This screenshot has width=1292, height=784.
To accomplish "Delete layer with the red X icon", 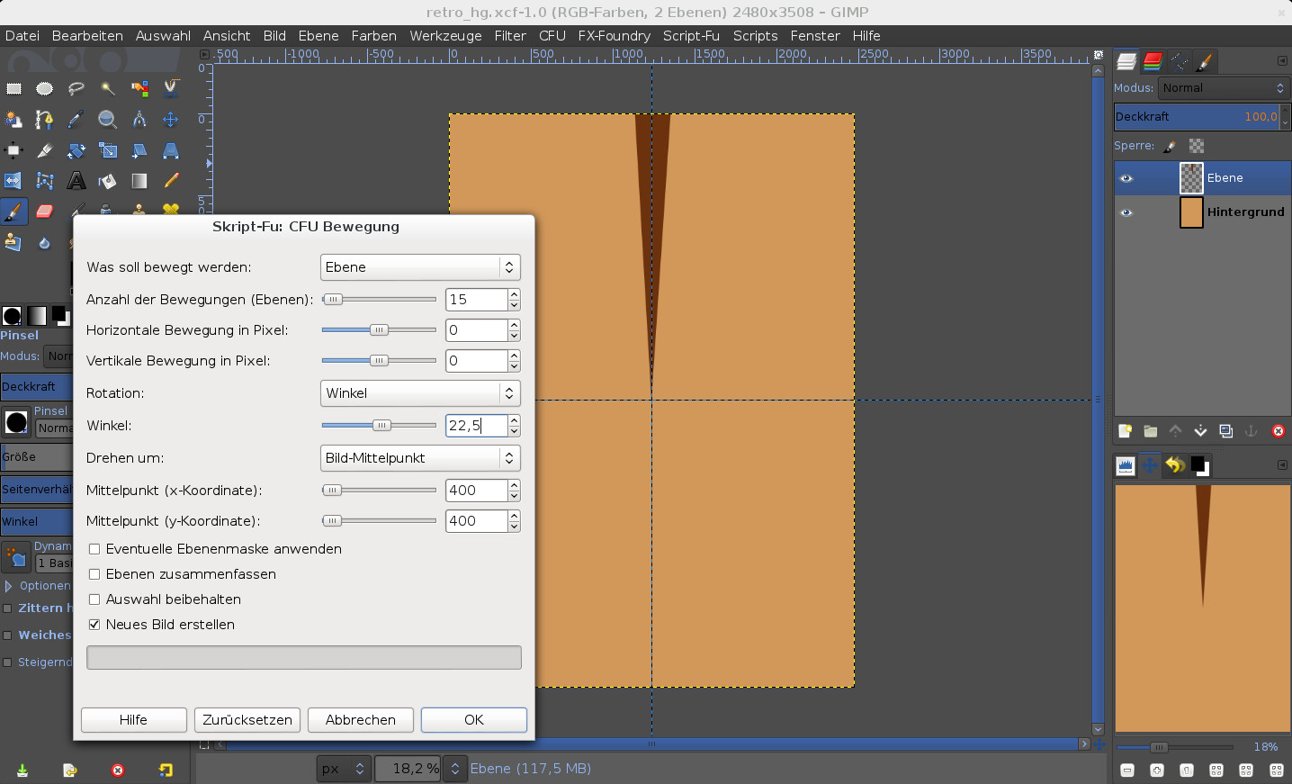I will coord(1278,431).
